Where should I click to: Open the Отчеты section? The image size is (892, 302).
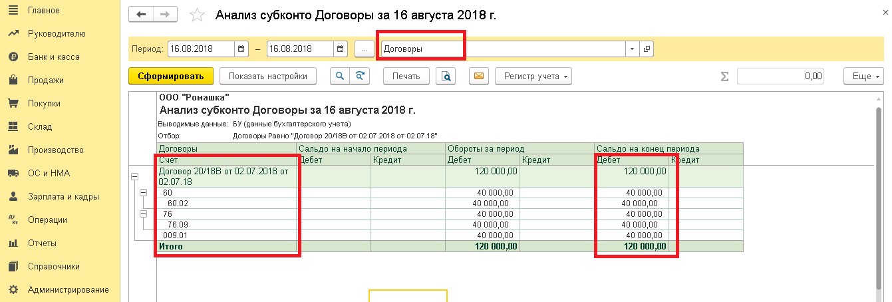[42, 243]
